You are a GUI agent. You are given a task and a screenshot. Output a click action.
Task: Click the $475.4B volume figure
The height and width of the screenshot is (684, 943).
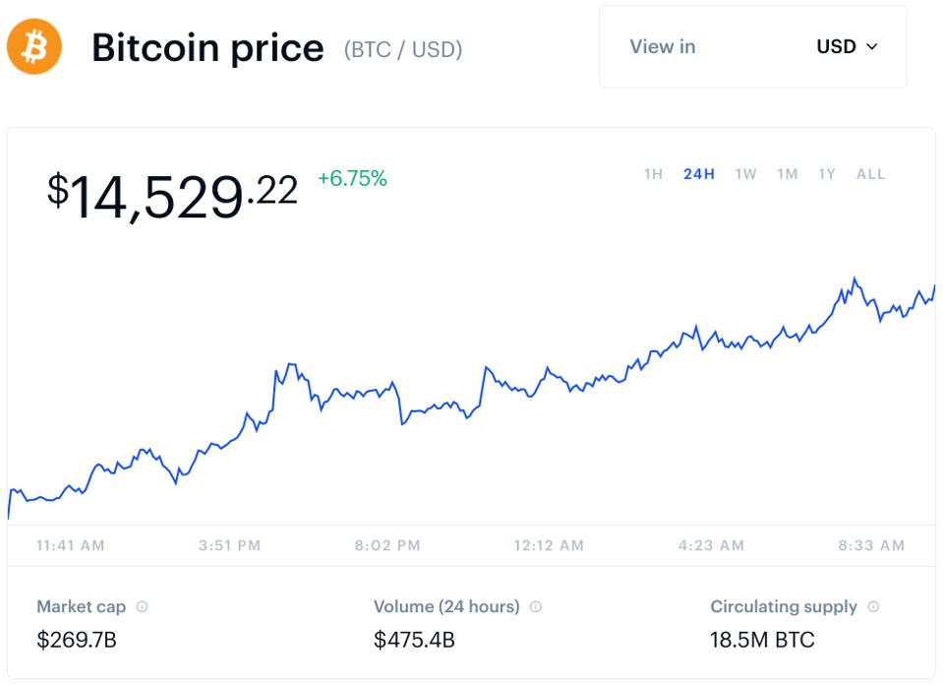412,640
